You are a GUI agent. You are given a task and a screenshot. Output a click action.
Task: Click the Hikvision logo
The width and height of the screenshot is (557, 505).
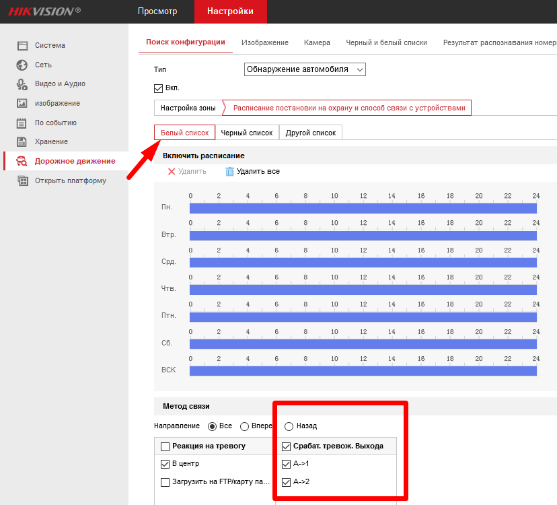(x=44, y=11)
